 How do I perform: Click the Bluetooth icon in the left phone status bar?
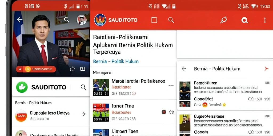66,6
